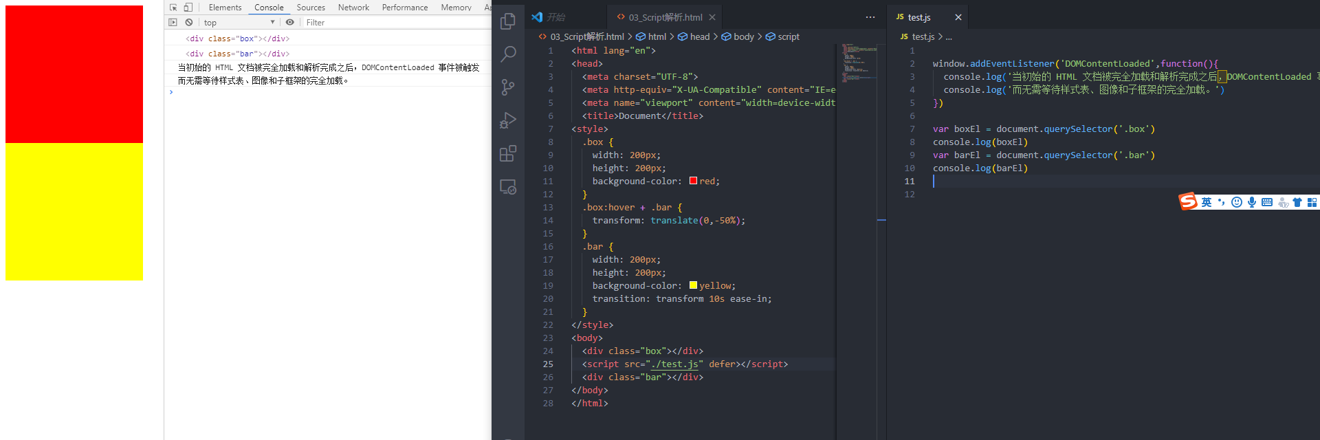Show the console sidebar panel

point(173,23)
